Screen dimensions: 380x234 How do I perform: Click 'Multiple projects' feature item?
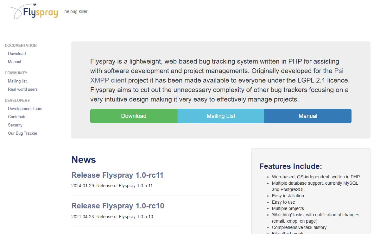(x=288, y=208)
